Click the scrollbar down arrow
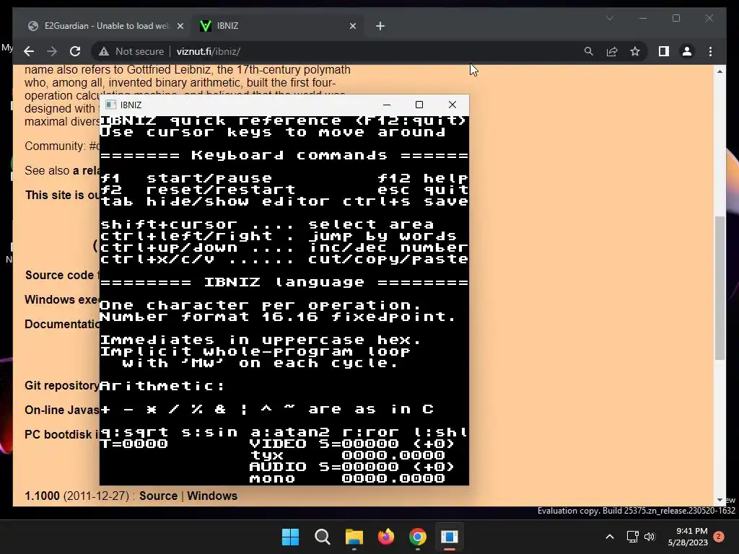The height and width of the screenshot is (554, 739). click(x=720, y=500)
